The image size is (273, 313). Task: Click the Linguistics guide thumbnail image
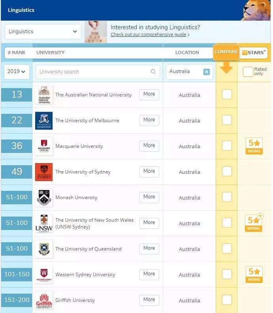click(96, 32)
